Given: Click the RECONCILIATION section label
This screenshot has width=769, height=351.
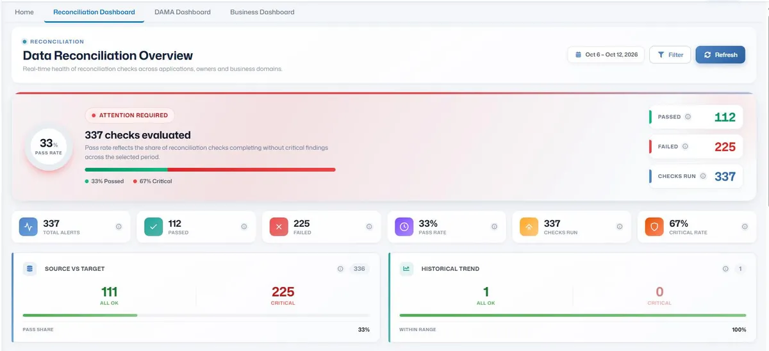Looking at the screenshot, I should point(57,42).
